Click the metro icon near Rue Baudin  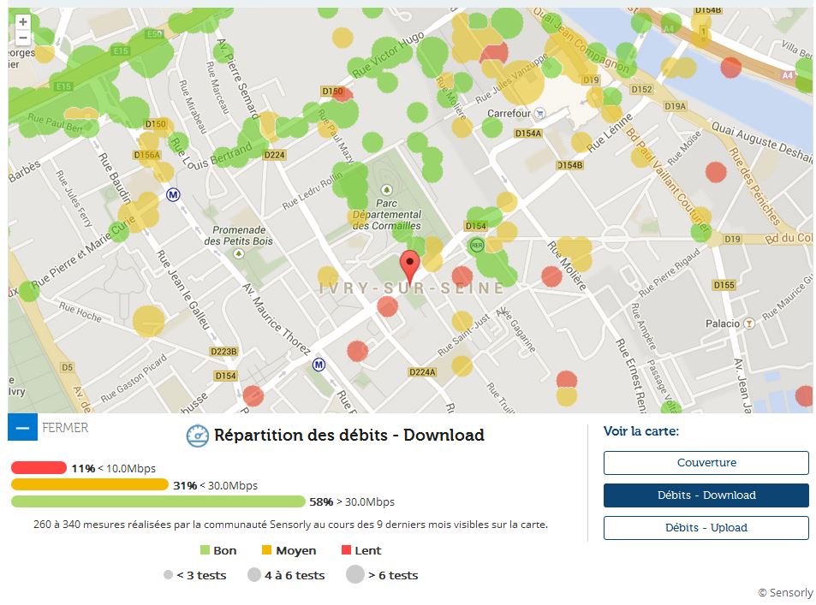tap(174, 195)
